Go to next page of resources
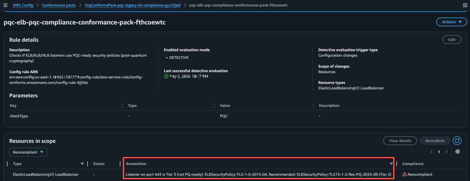 pyautogui.click(x=446, y=152)
